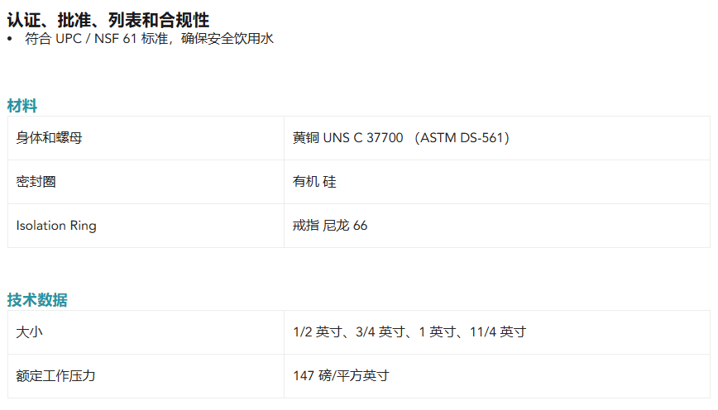Click the 3/4 英寸 size text

click(x=380, y=331)
